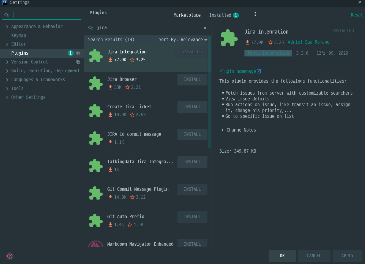Viewport: 365px width, 264px height.
Task: Click the Reset link
Action: pyautogui.click(x=357, y=15)
